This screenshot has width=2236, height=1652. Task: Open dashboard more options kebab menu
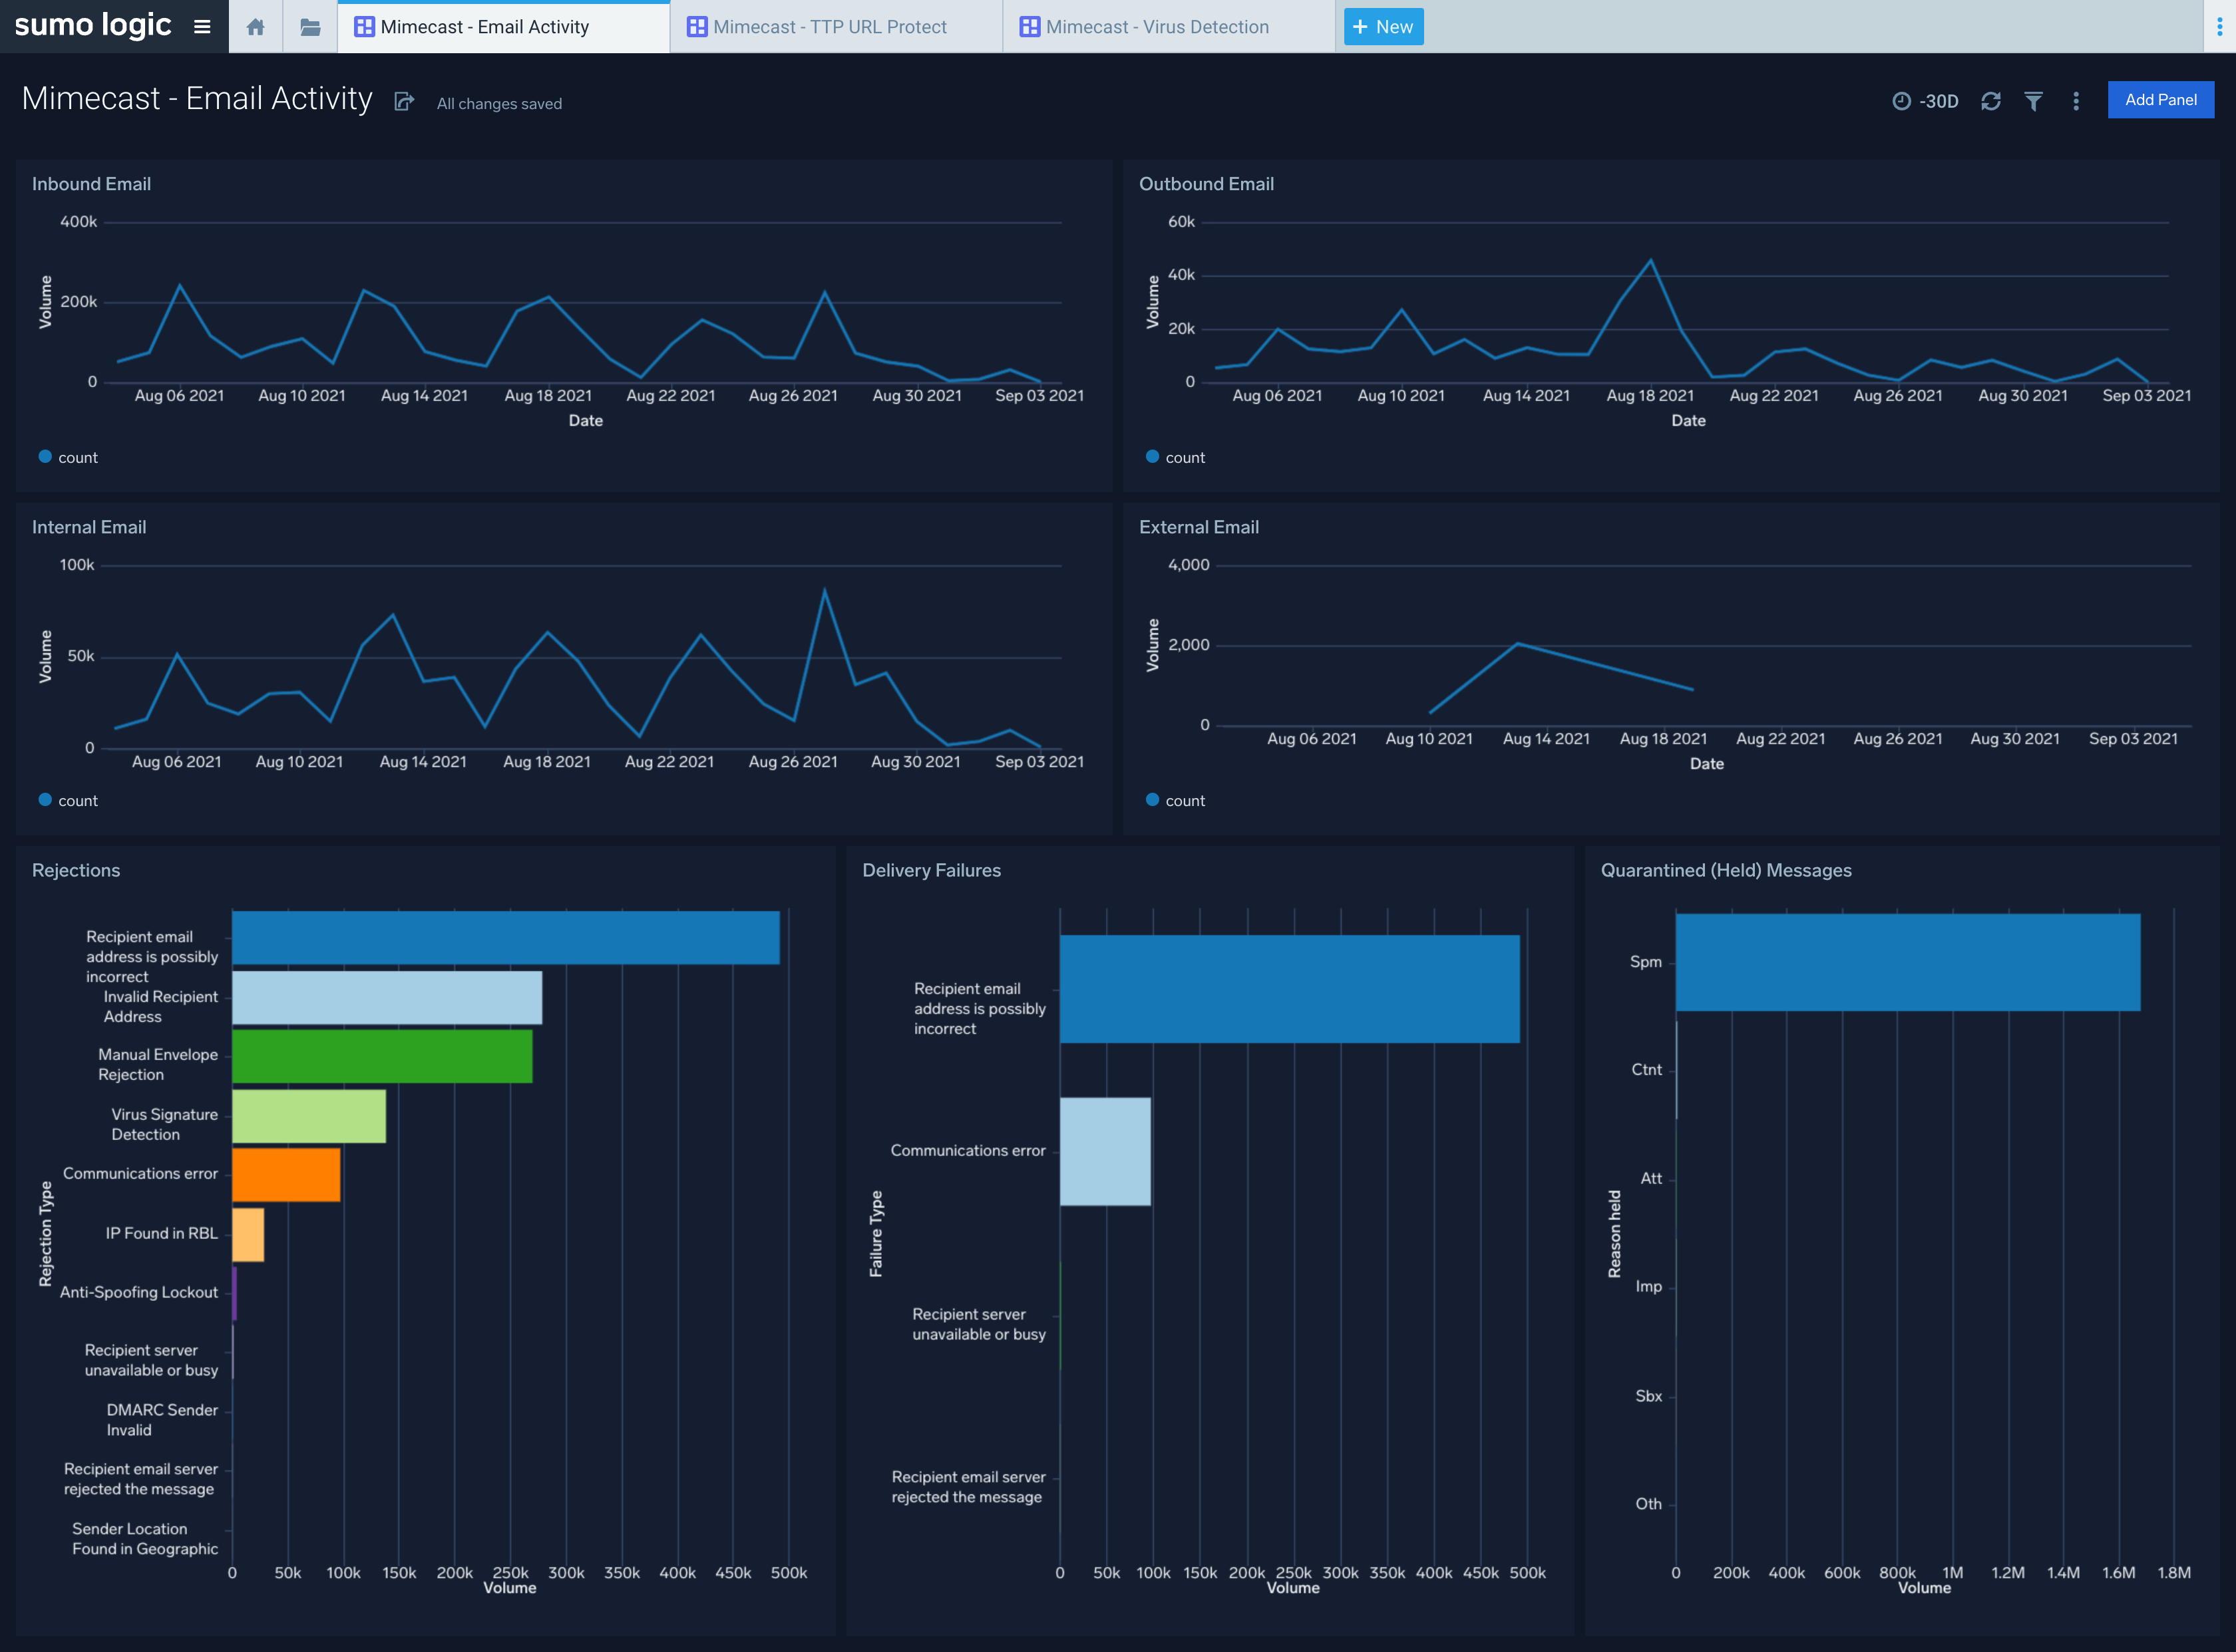click(2076, 101)
